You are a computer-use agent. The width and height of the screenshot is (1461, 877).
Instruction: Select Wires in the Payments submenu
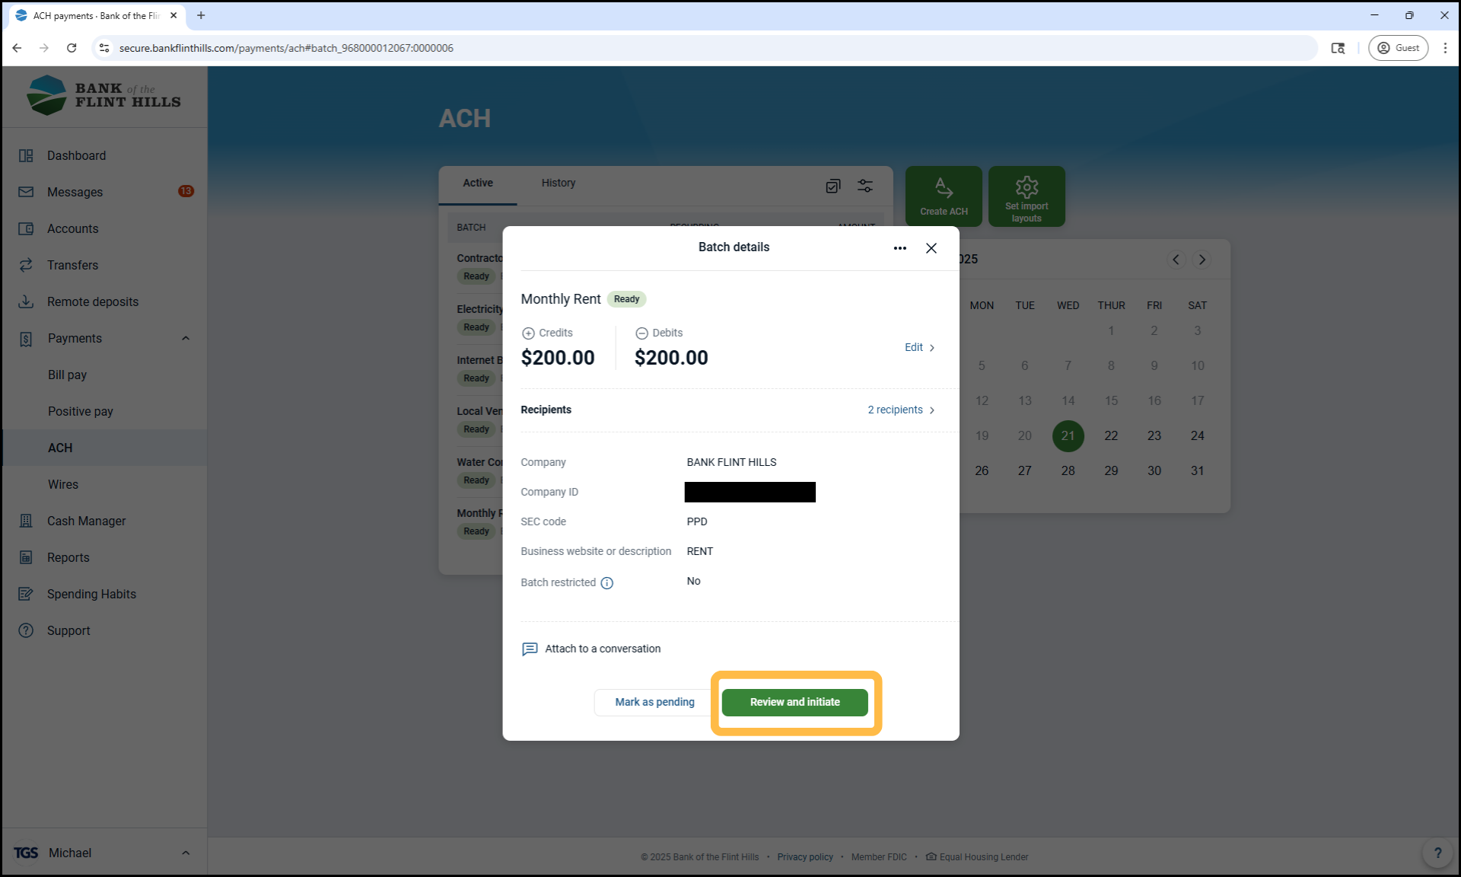[63, 484]
